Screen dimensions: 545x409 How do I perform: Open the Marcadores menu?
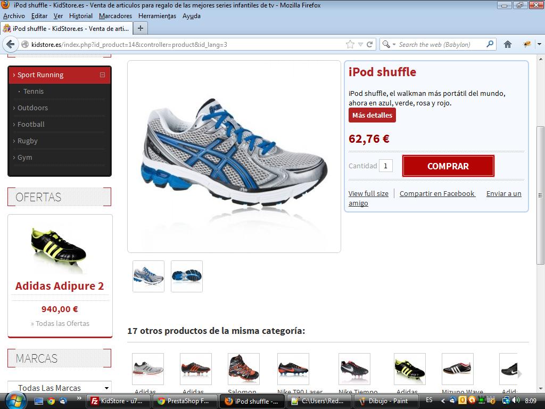tap(115, 16)
